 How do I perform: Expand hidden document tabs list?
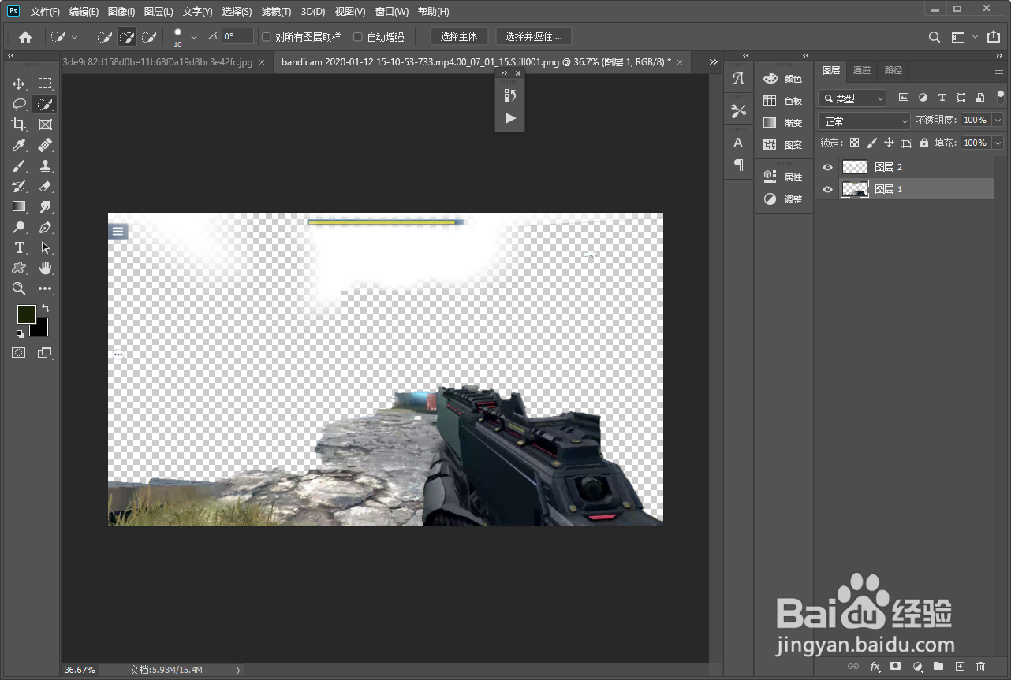pyautogui.click(x=714, y=61)
